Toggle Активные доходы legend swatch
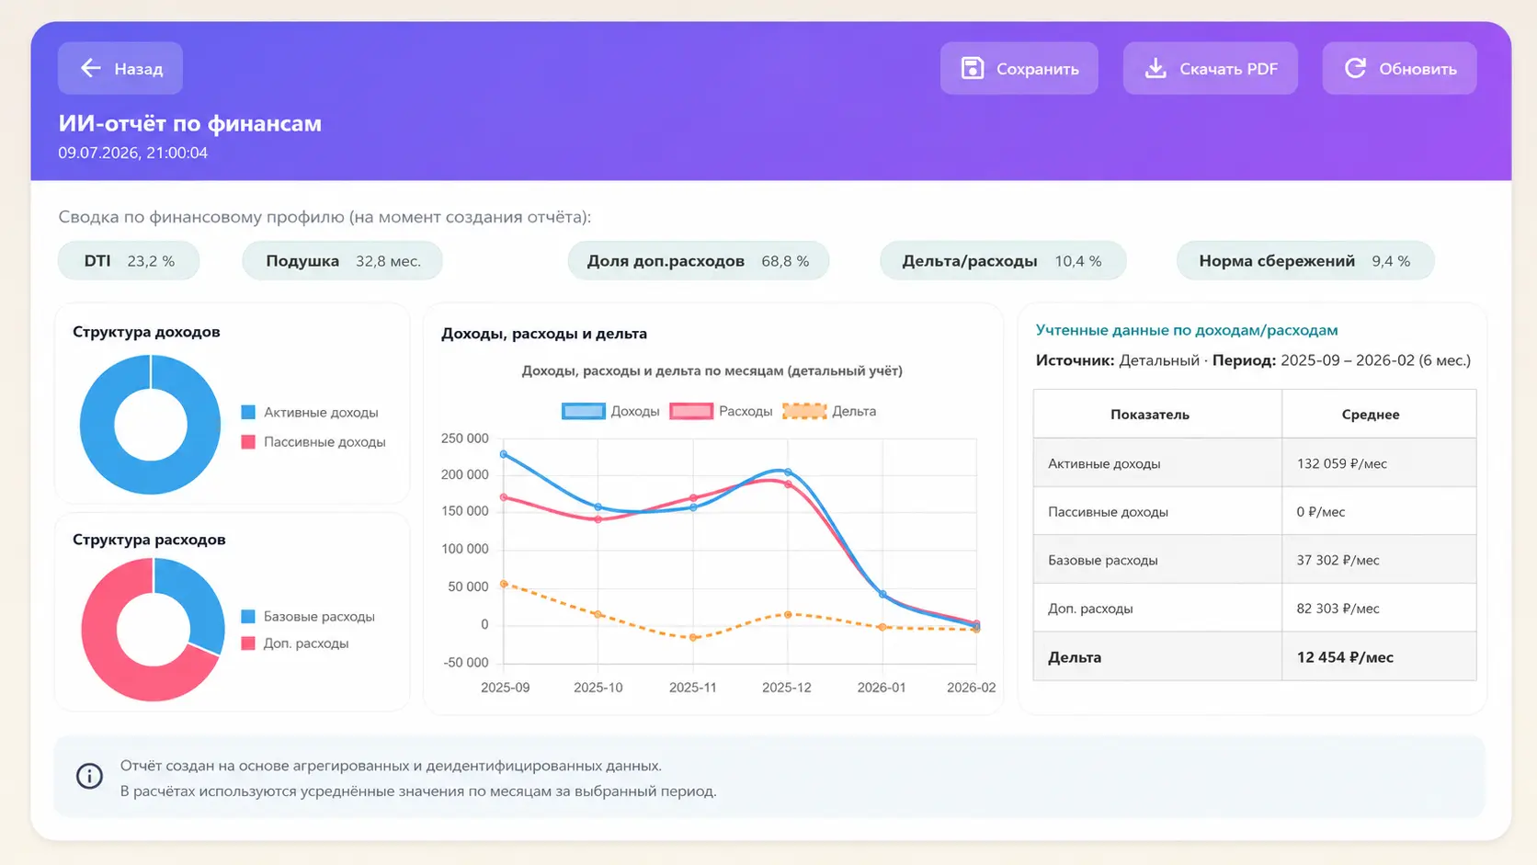 [x=248, y=413]
